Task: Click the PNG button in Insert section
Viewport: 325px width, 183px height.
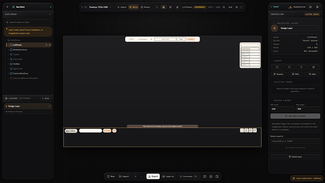Action: 295,74
